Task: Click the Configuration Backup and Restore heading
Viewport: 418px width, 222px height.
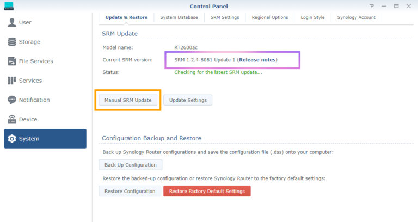Action: tap(151, 138)
